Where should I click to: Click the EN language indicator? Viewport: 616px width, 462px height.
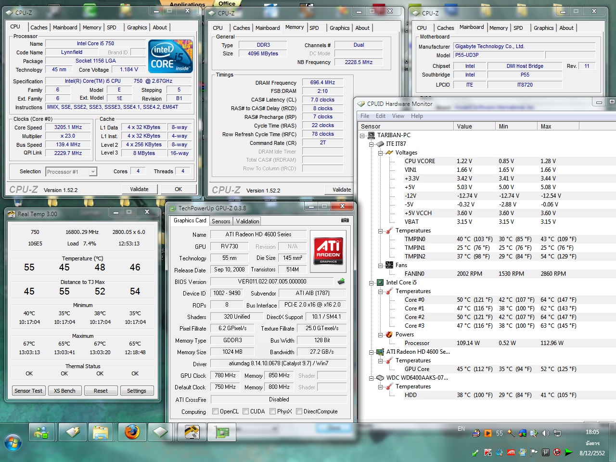click(x=461, y=429)
